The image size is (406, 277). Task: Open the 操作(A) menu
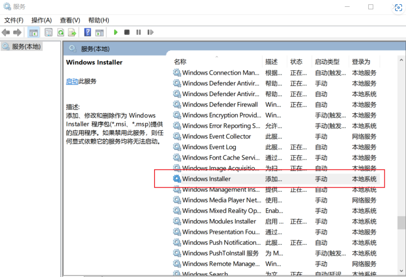tap(42, 20)
